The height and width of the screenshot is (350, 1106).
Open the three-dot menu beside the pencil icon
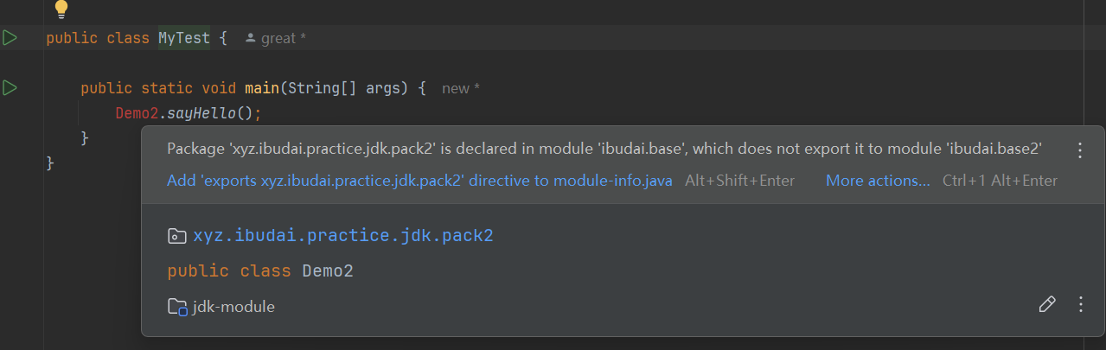1080,304
